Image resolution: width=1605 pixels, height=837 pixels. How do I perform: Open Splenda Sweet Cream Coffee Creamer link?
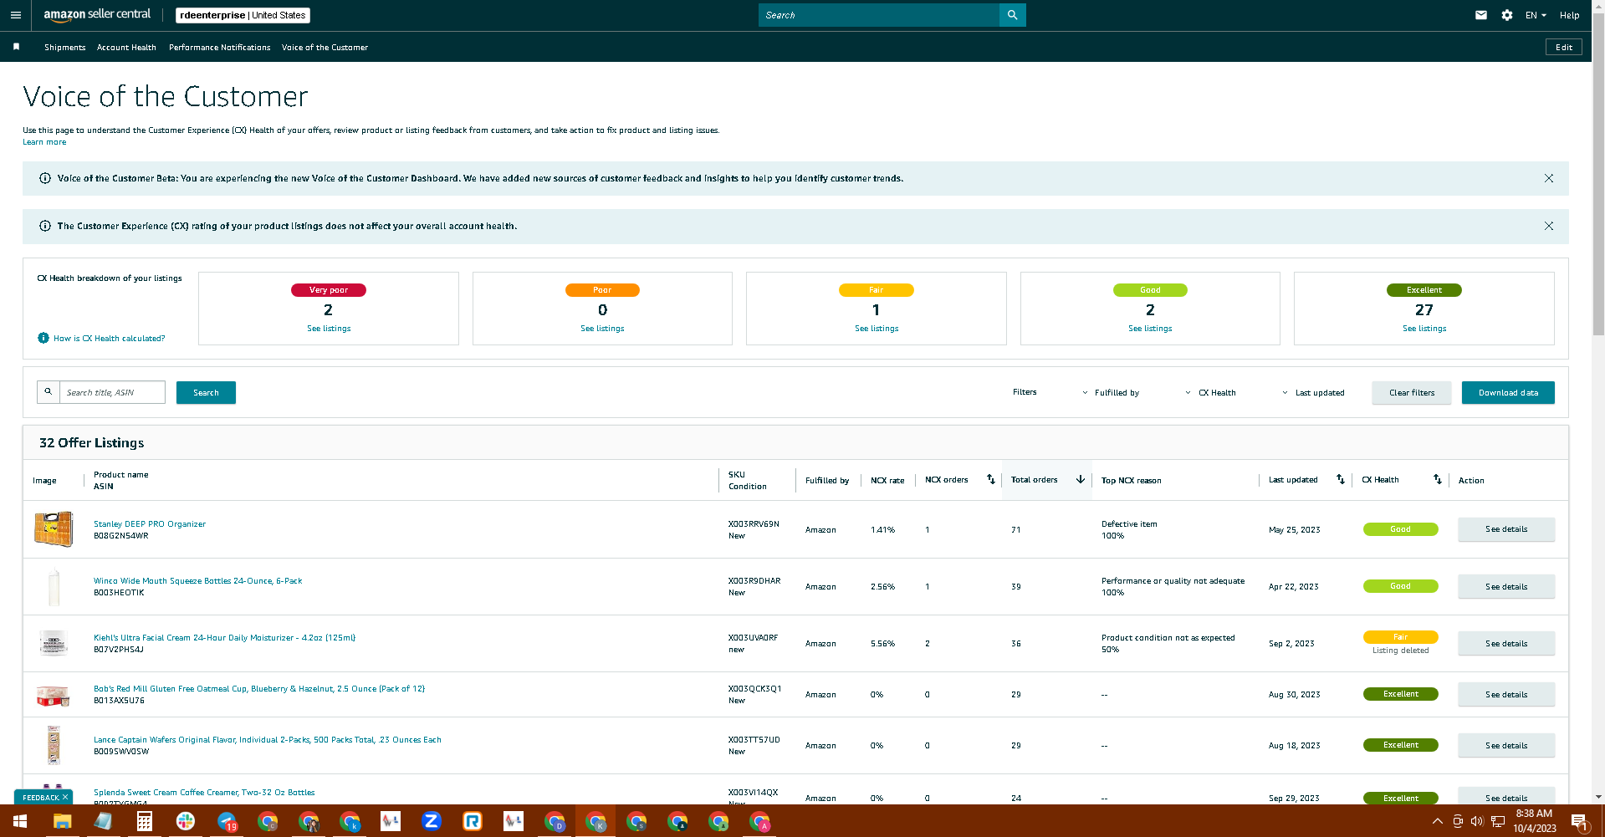tap(204, 793)
